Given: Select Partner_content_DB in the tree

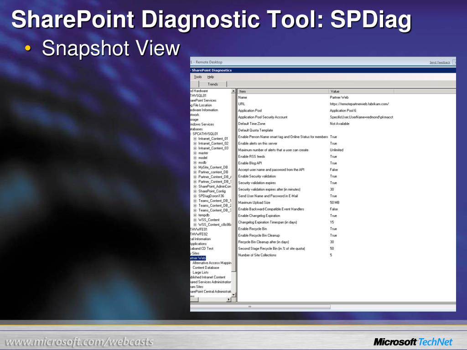Looking at the screenshot, I should pyautogui.click(x=213, y=172).
